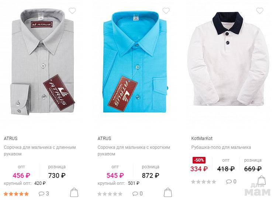
Task: Add gray ATRUS shirt to favorites heart
Action: (72, 11)
